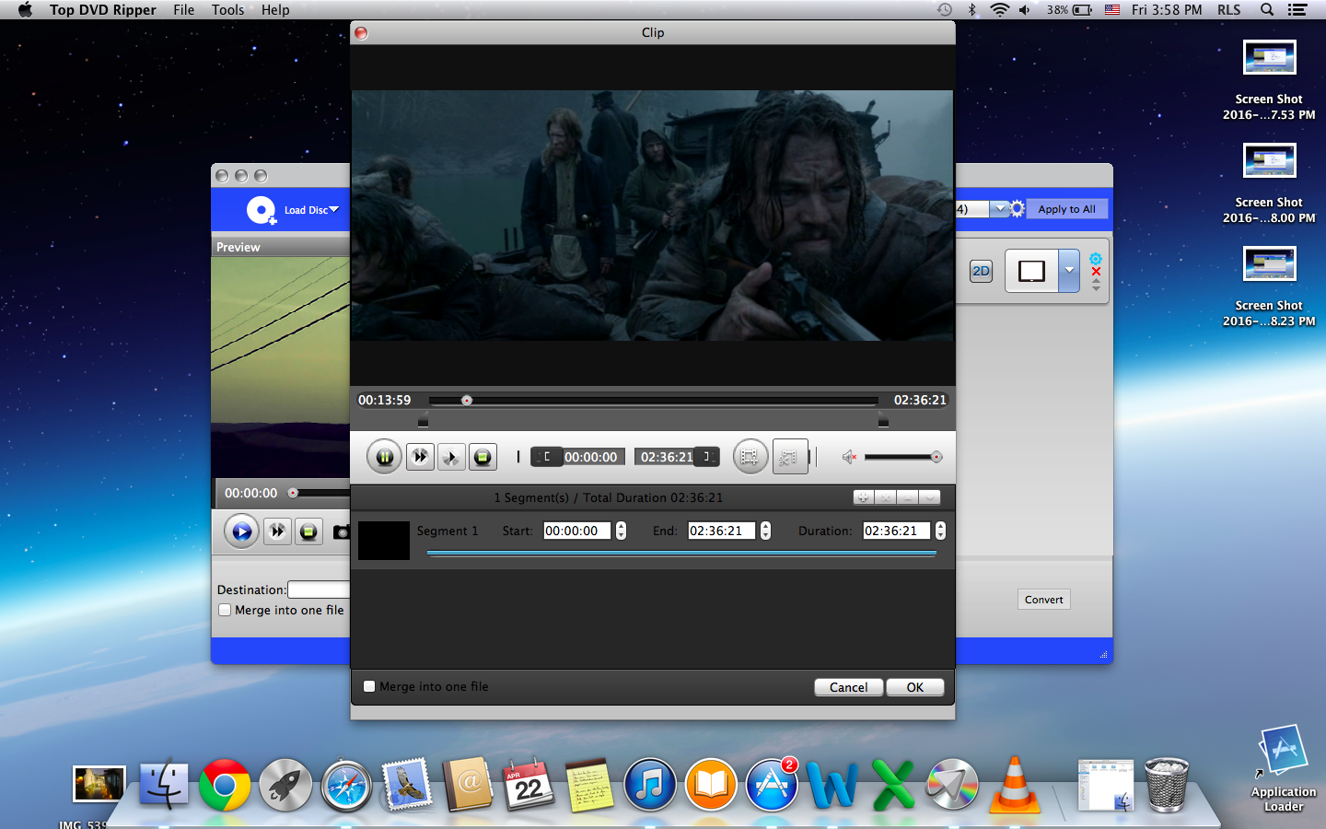
Task: Click the Segment 1 Duration field
Action: pos(896,531)
